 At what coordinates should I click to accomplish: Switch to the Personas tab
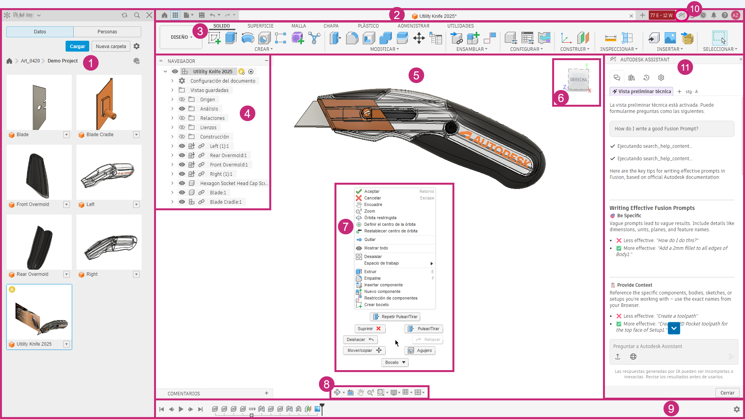click(107, 32)
